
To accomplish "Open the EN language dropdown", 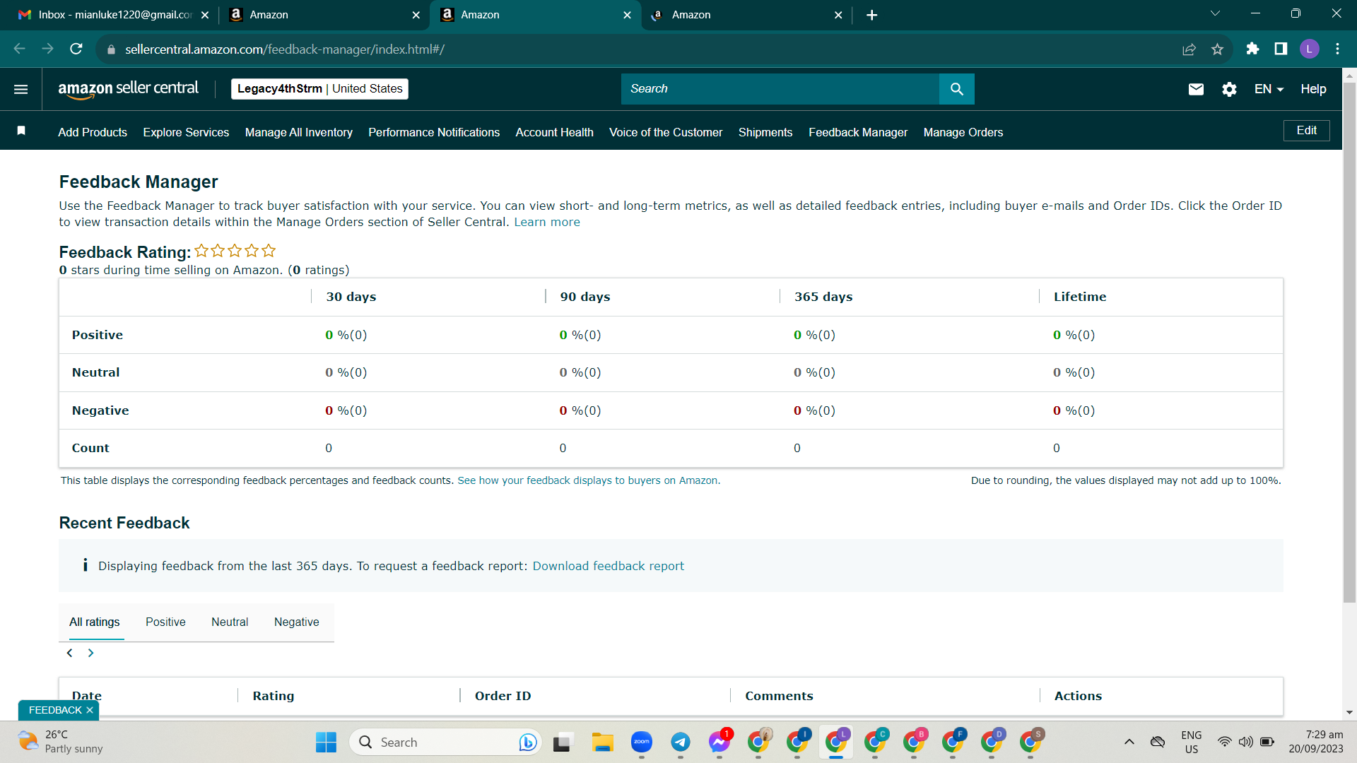I will (x=1269, y=89).
